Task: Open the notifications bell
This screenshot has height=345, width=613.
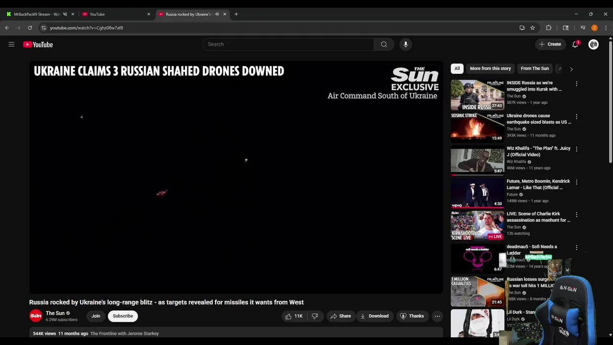Action: (575, 45)
